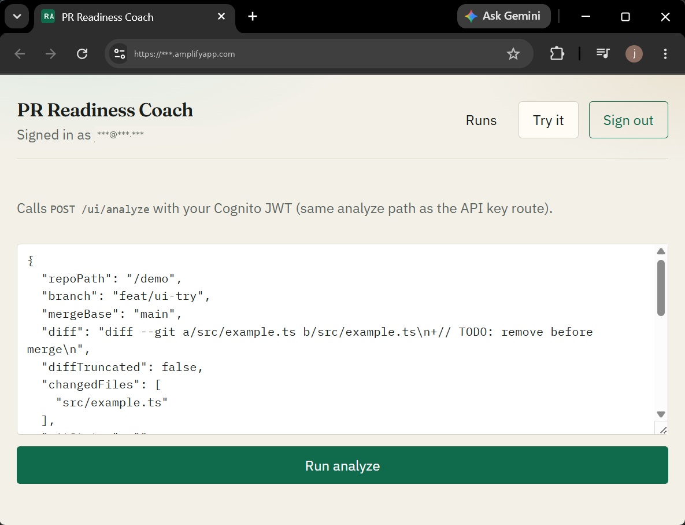
Task: Click the POST /ui/analyze code text
Action: click(x=99, y=209)
